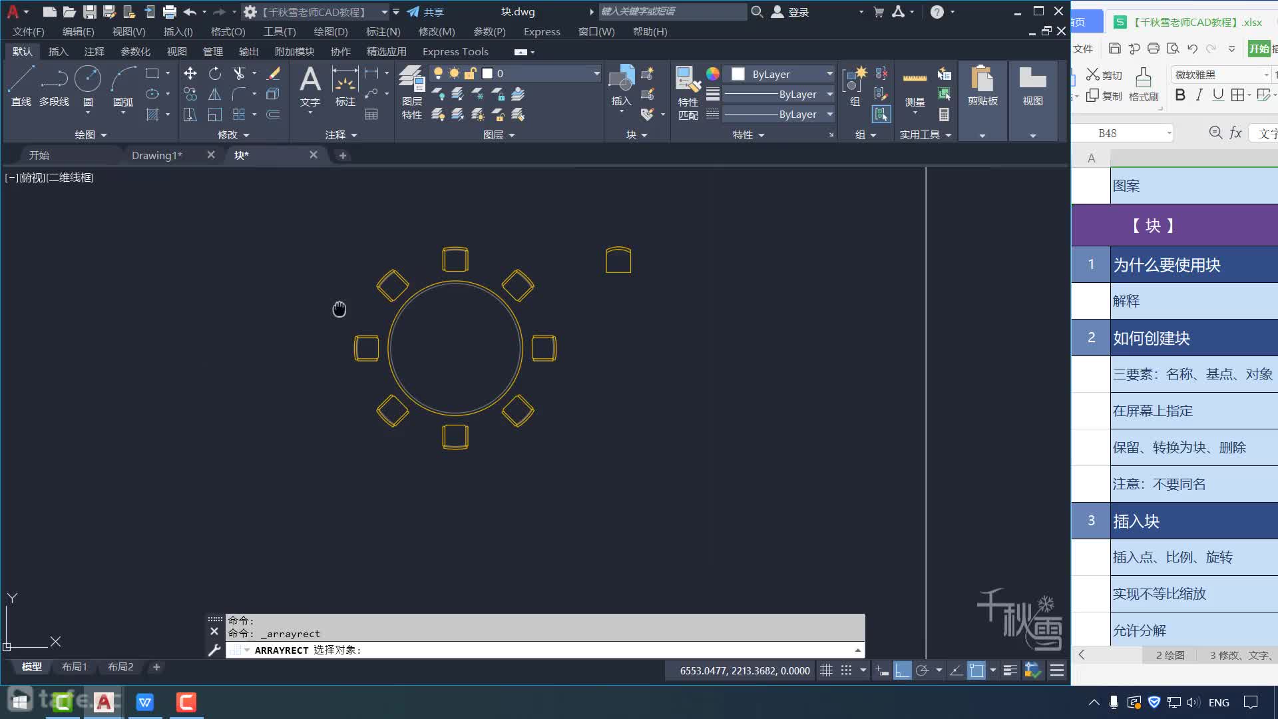Image resolution: width=1278 pixels, height=719 pixels.
Task: Click the Hatch tool icon
Action: [152, 115]
